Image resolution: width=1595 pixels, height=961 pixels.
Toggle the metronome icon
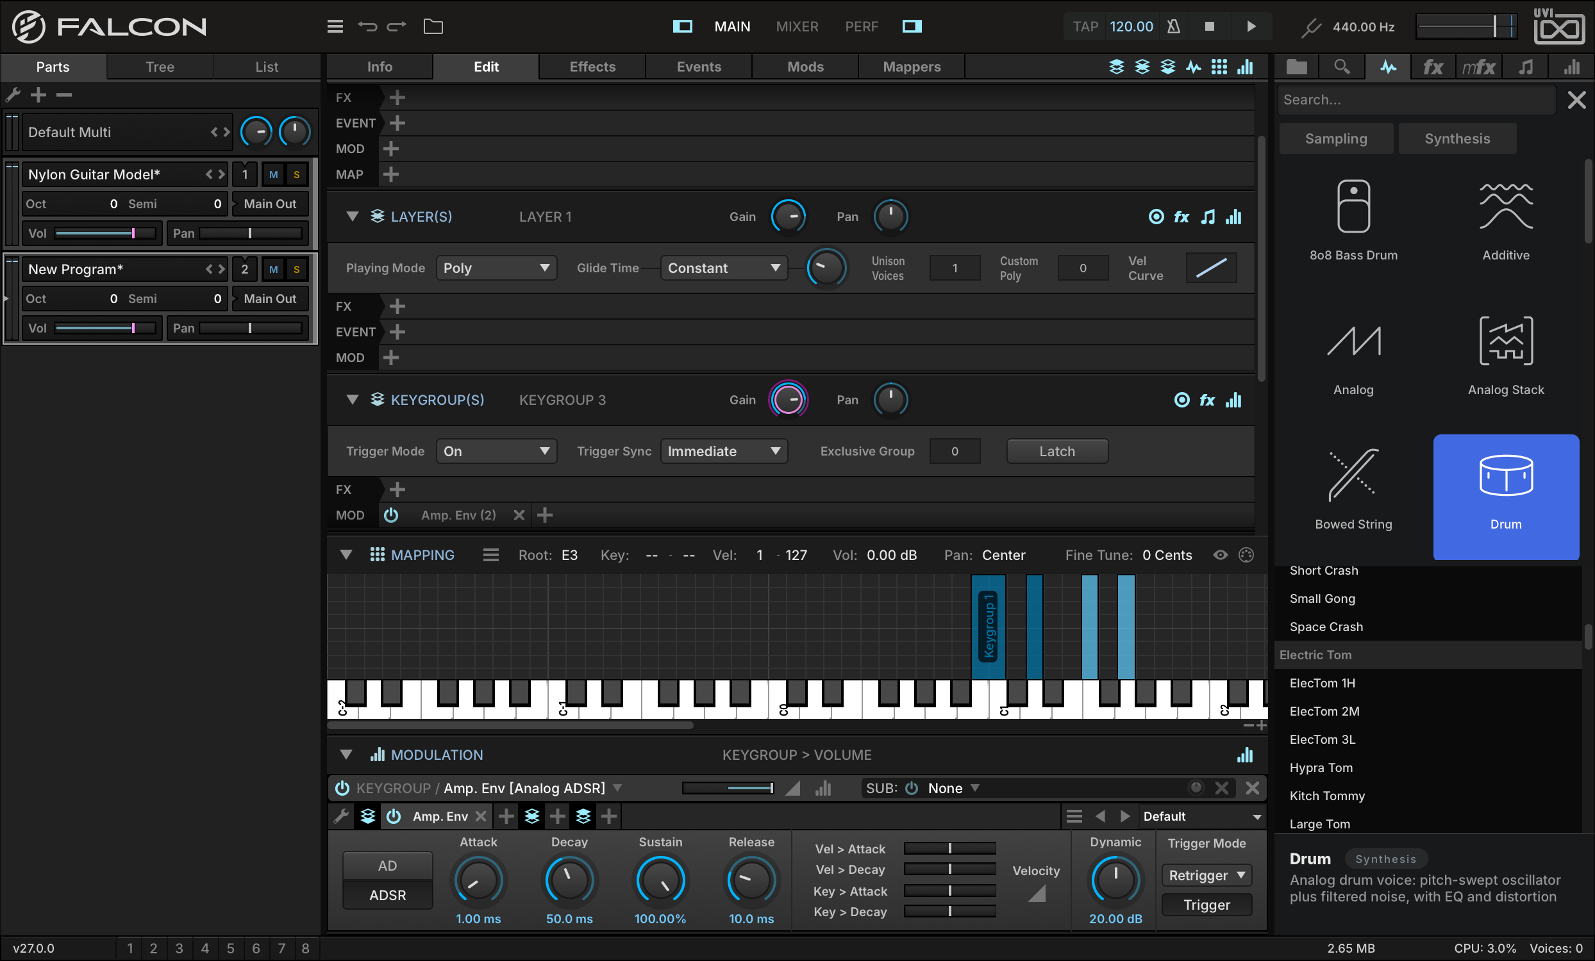point(1173,26)
